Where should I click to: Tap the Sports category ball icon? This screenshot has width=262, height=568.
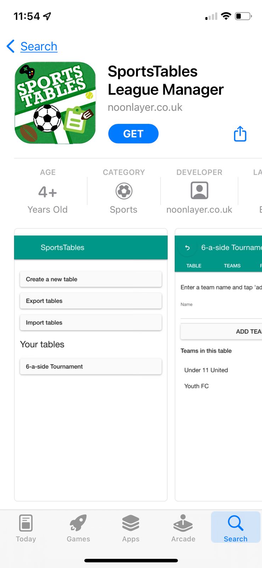pos(124,191)
